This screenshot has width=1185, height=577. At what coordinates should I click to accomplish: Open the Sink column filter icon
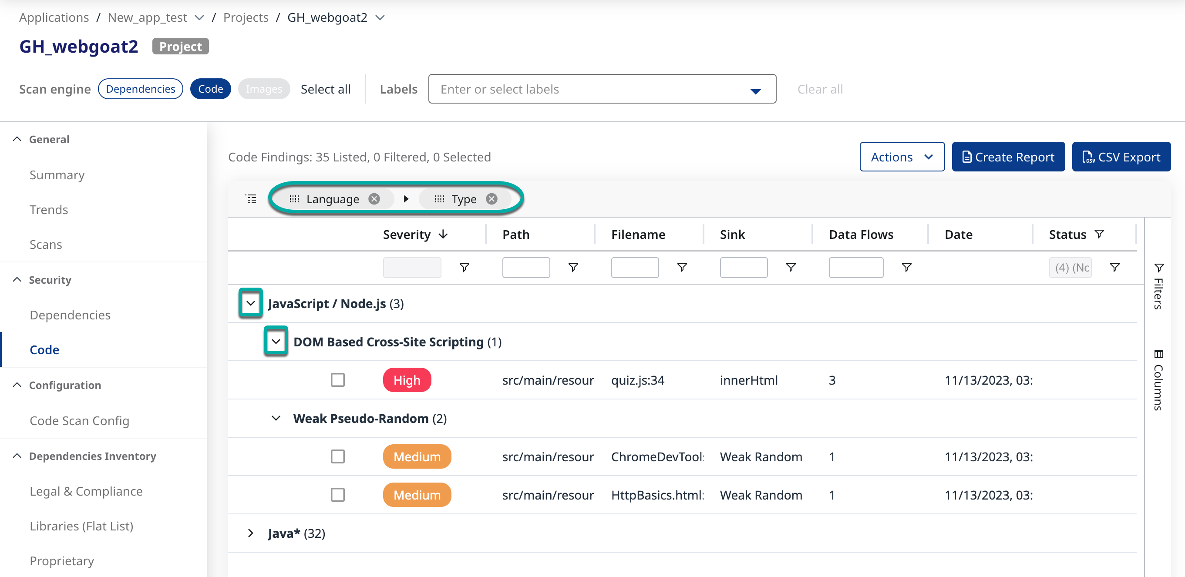pos(790,268)
